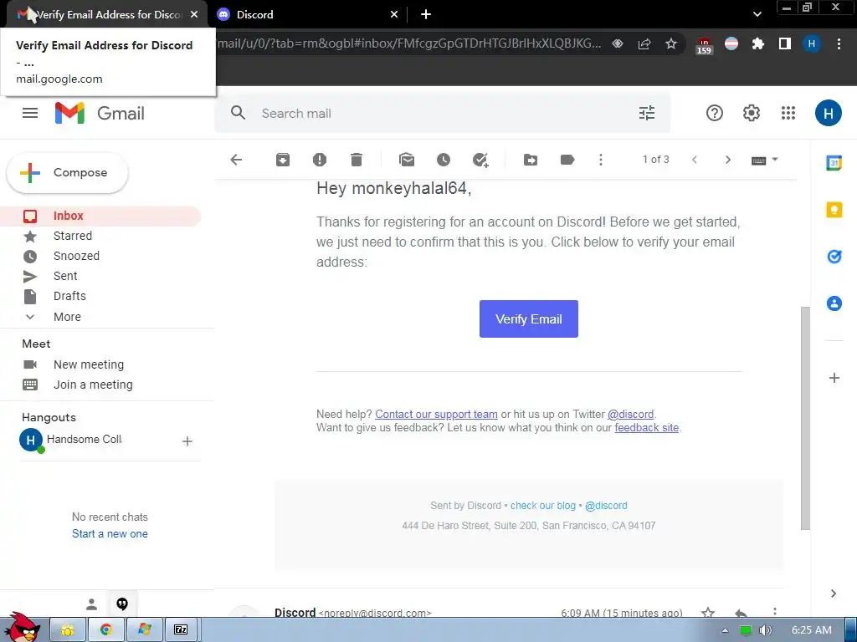
Task: Open @discord Twitter link in help text
Action: point(631,415)
